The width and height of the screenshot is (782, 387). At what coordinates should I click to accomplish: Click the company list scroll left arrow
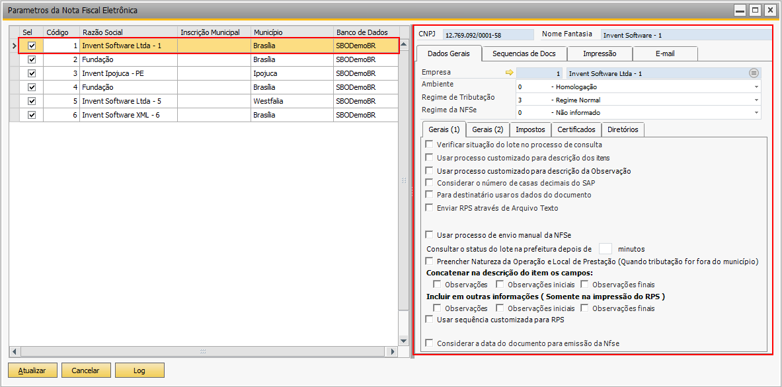coord(15,351)
